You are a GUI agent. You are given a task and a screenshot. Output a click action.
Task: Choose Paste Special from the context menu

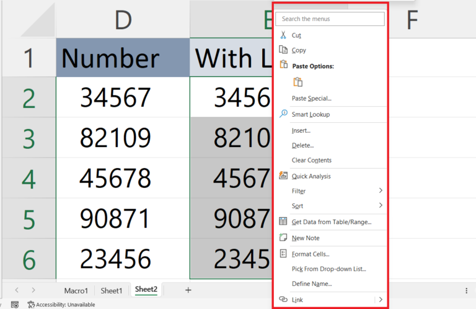(x=311, y=98)
